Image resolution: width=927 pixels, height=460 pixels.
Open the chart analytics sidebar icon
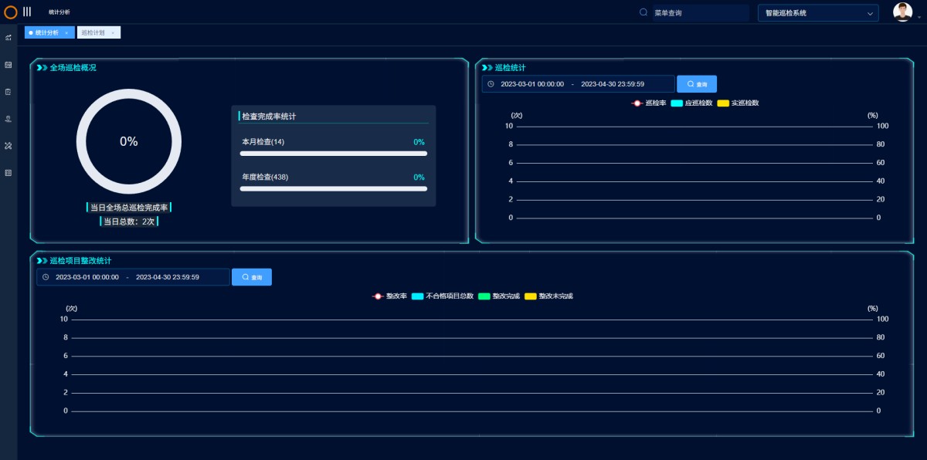click(x=8, y=38)
